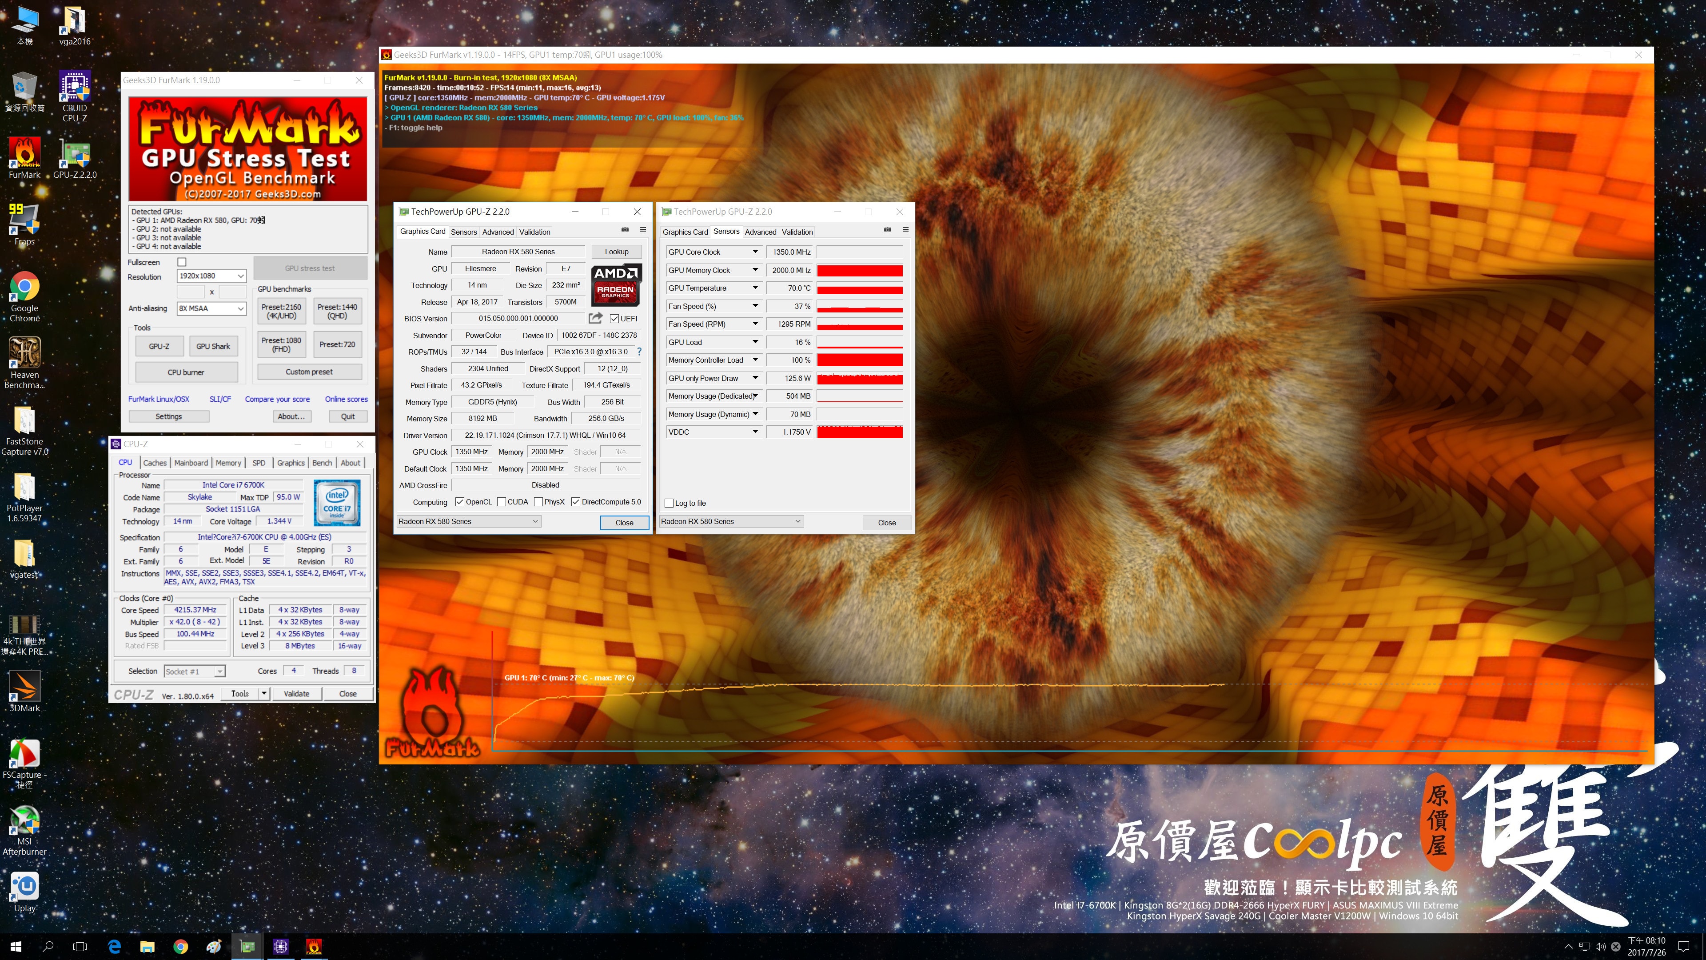Screen dimensions: 1706x960
Task: Open the Online scores link in FurMark
Action: [x=347, y=400]
